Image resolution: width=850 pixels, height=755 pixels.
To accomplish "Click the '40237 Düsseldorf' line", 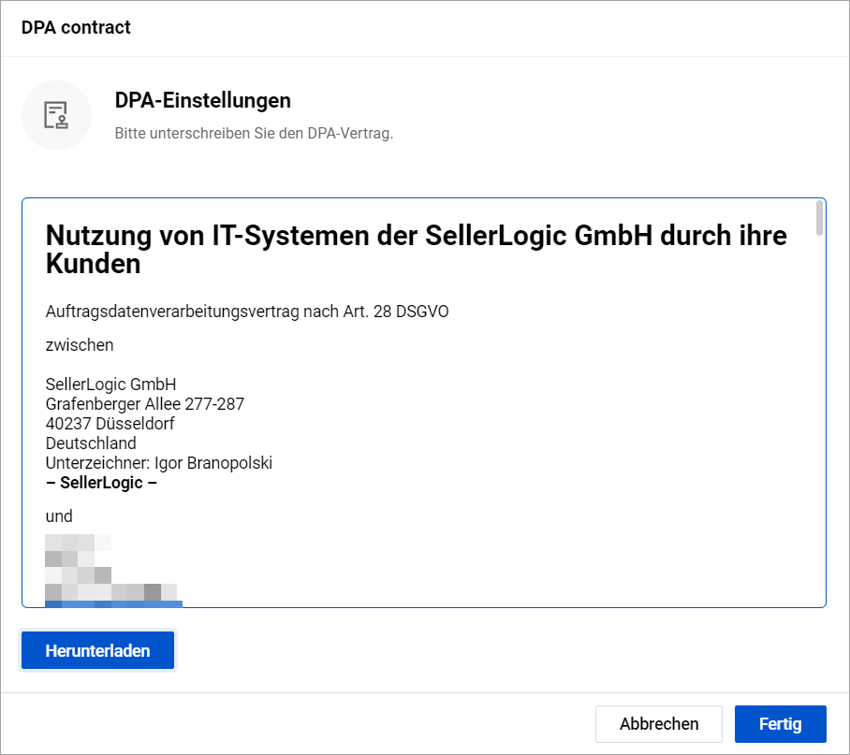I will [x=110, y=424].
